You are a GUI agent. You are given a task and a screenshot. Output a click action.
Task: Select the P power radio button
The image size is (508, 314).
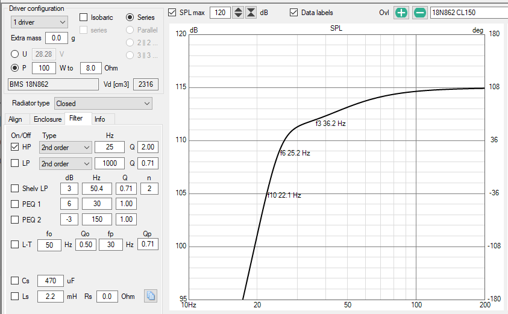14,68
